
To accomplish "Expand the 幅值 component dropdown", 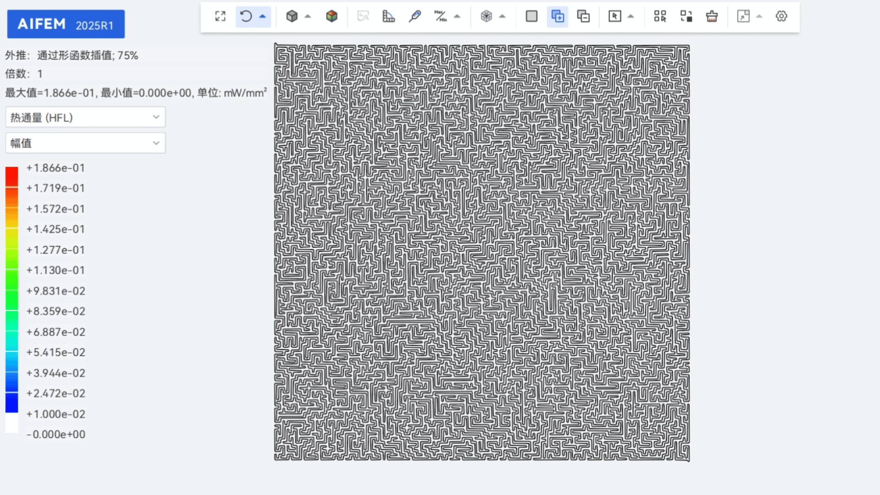I will (x=85, y=143).
